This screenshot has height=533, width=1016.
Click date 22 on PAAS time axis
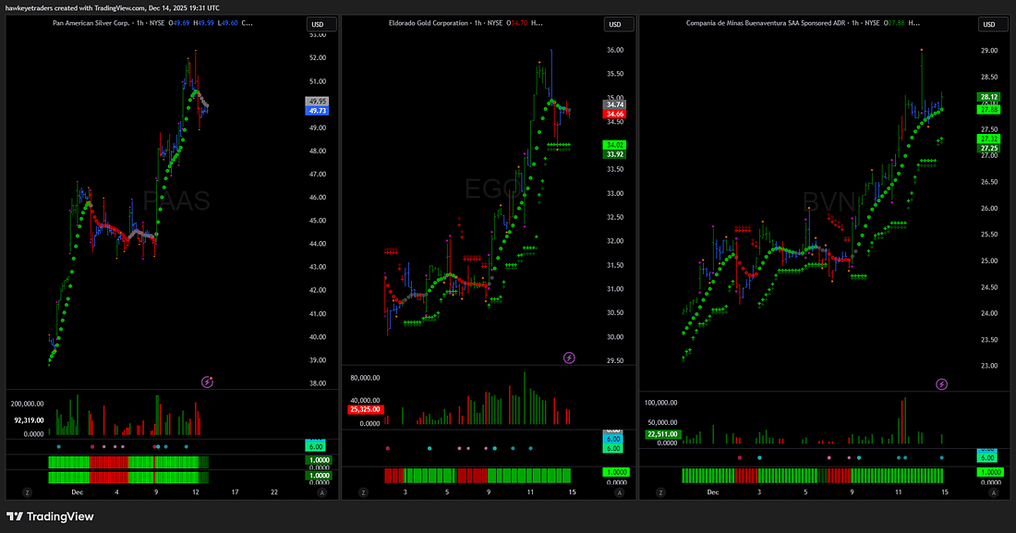click(x=274, y=492)
